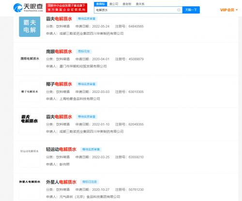Click 分类: 饮料啤酒 in the 外星人电解质水 row
The image size is (242, 201).
point(58,189)
